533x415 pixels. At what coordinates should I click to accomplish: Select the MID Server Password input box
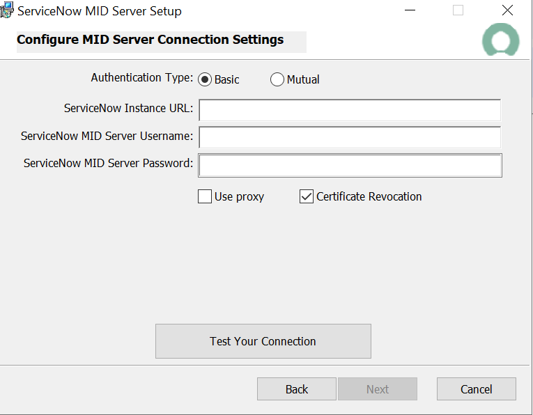(x=350, y=165)
